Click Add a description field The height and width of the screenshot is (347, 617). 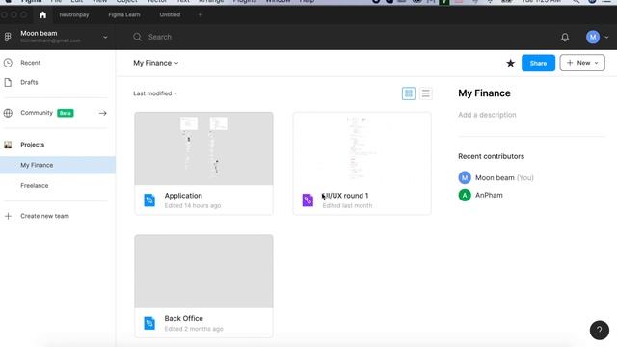point(487,115)
